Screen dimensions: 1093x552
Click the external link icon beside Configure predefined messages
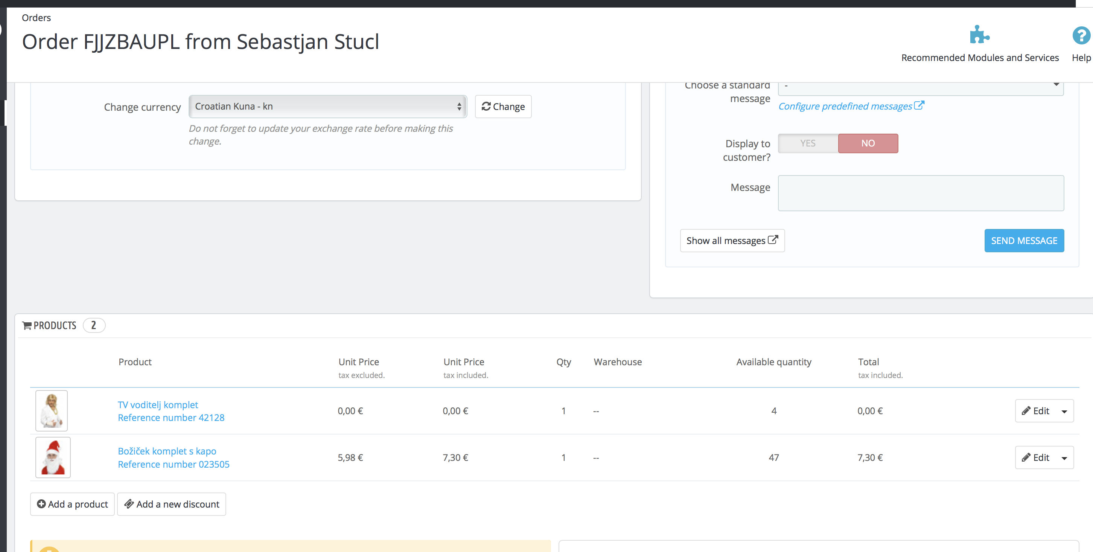click(919, 105)
